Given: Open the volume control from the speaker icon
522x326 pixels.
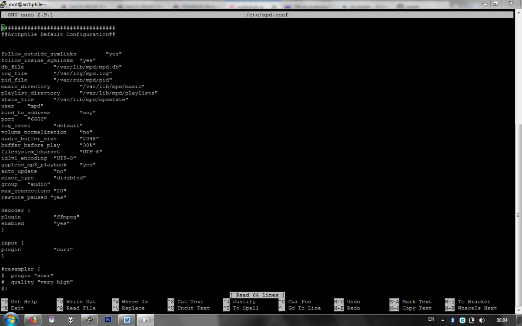Looking at the screenshot, I should [x=482, y=320].
